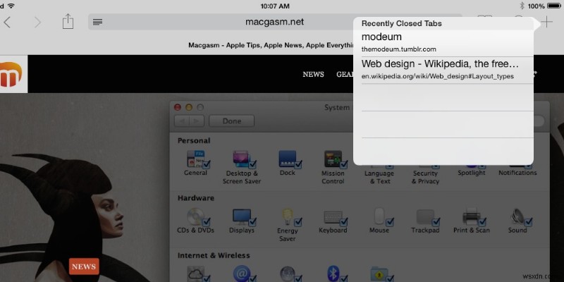Tap the new tab plus icon
The width and height of the screenshot is (564, 282).
[547, 22]
